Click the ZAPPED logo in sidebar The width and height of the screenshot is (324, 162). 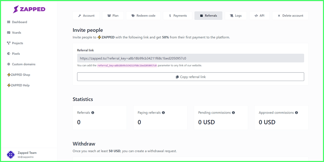pos(29,9)
